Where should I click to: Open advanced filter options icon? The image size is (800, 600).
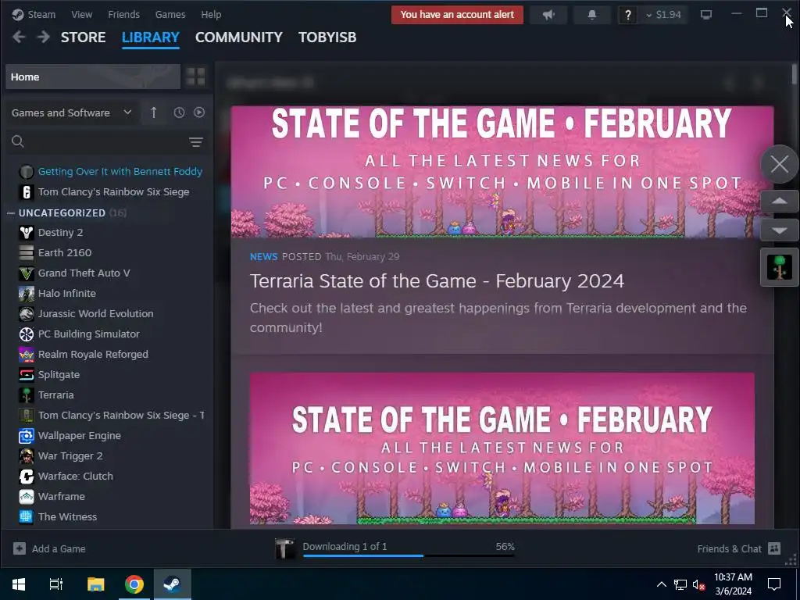click(x=196, y=142)
